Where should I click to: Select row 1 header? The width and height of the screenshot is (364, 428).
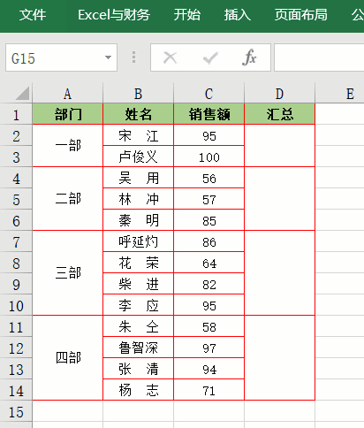click(16, 114)
